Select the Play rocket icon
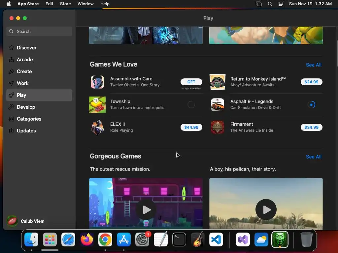The image size is (338, 253). (11, 95)
